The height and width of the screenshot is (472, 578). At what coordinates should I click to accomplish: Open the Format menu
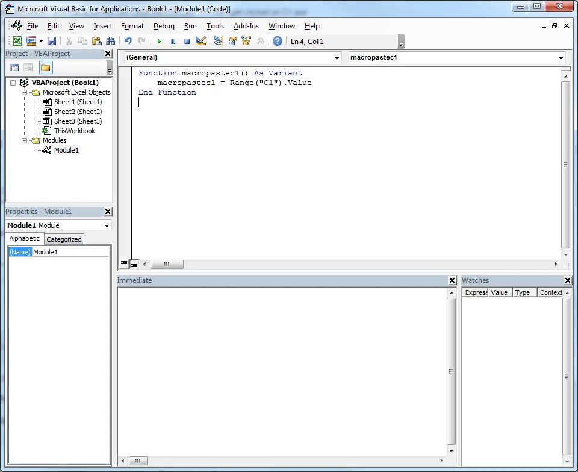132,26
